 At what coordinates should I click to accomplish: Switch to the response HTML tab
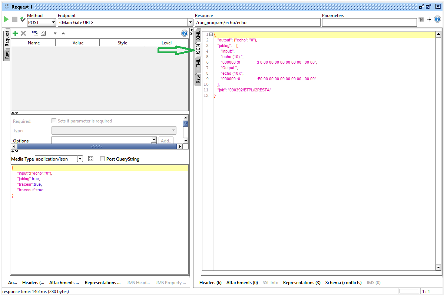coord(198,64)
